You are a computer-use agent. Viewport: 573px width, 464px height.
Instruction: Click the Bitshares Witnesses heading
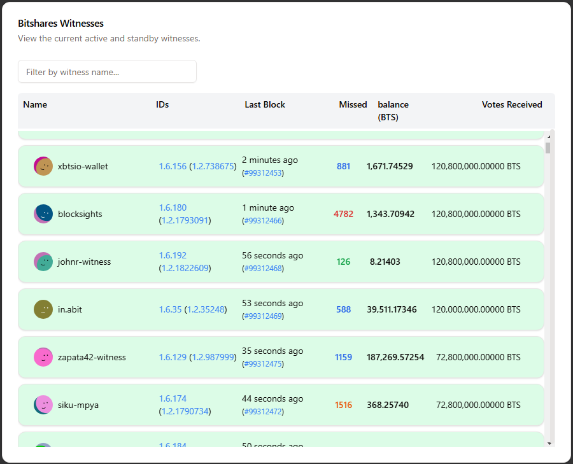[60, 24]
